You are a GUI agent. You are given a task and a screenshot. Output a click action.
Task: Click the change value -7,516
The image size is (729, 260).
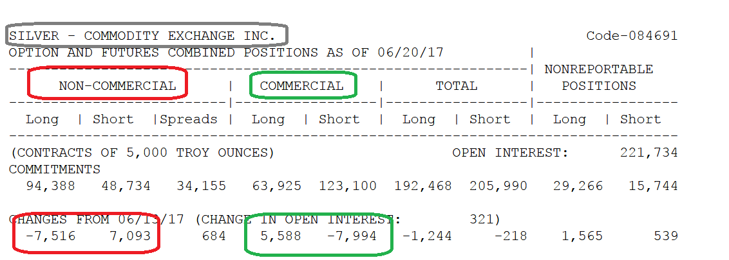(51, 236)
